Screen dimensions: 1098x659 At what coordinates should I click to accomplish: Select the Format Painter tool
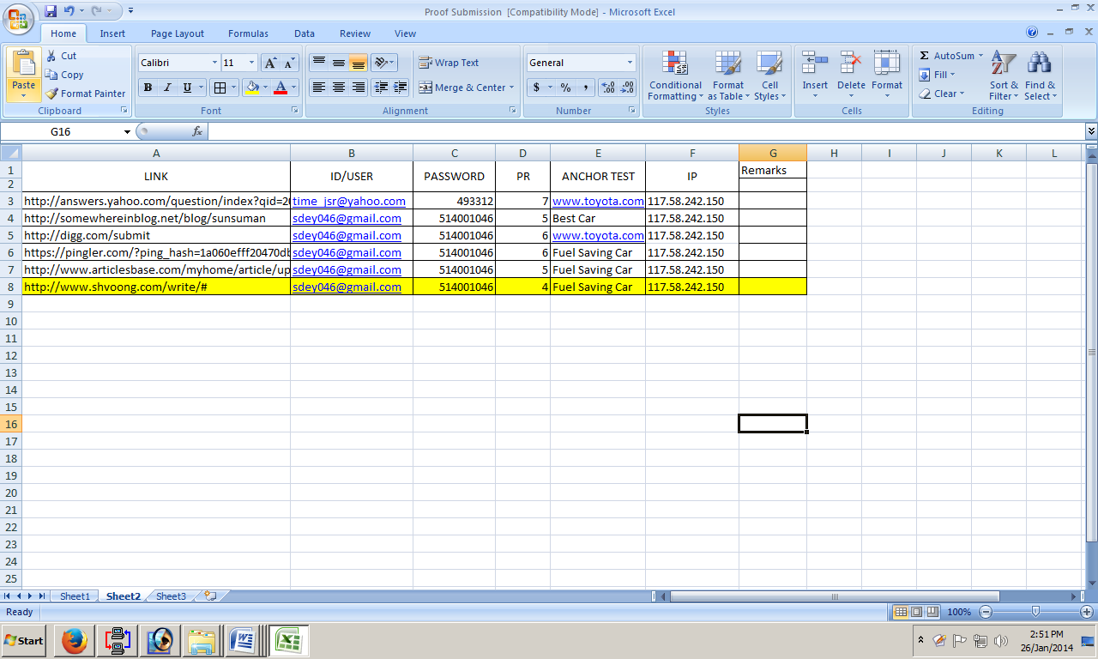[x=86, y=94]
